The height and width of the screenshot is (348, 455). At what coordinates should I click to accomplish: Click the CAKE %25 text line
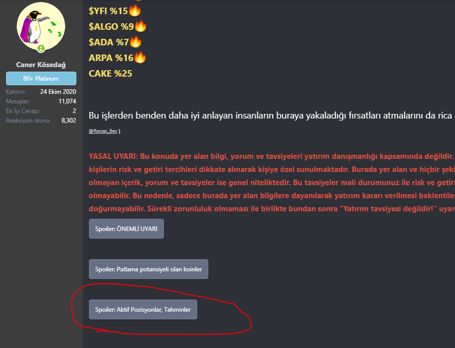[110, 74]
